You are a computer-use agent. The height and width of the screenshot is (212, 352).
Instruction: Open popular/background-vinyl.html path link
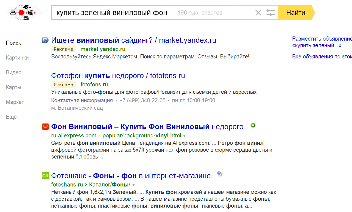tap(141, 135)
